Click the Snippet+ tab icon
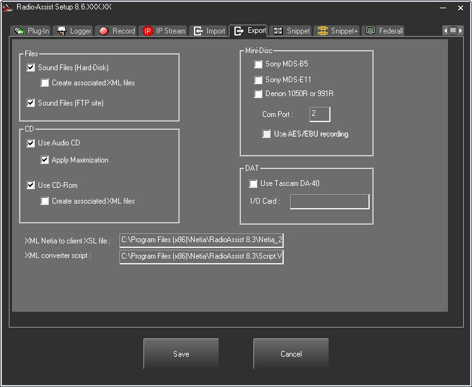The height and width of the screenshot is (387, 472). tap(322, 31)
